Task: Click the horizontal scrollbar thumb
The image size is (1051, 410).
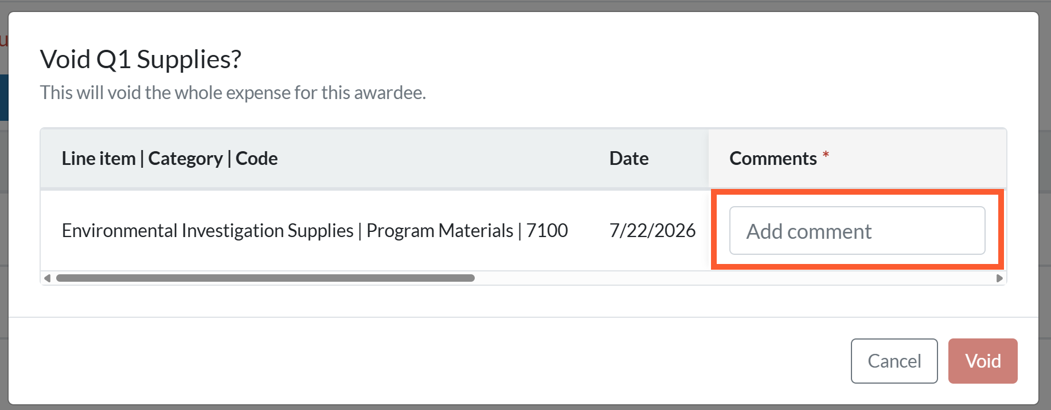Action: point(265,278)
